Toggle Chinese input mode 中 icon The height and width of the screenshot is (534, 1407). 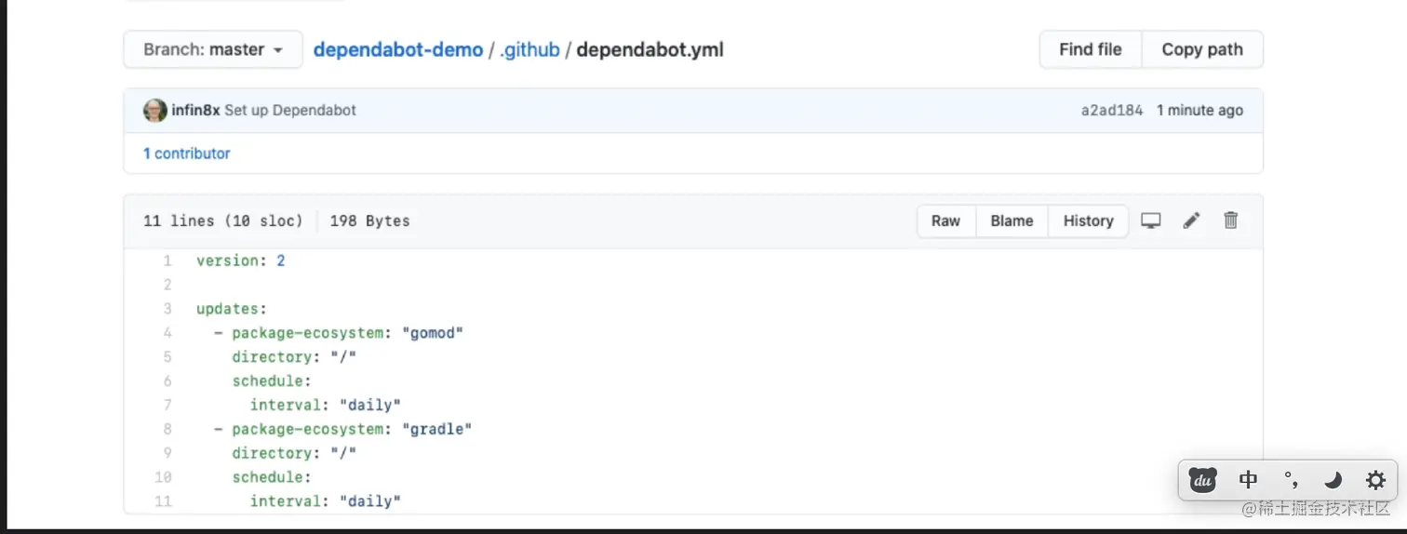pyautogui.click(x=1248, y=480)
